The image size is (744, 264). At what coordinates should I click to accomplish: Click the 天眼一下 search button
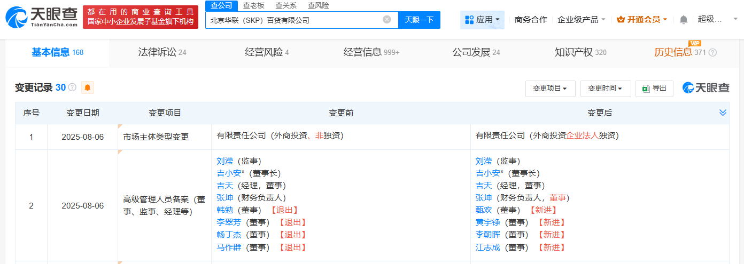pyautogui.click(x=419, y=20)
